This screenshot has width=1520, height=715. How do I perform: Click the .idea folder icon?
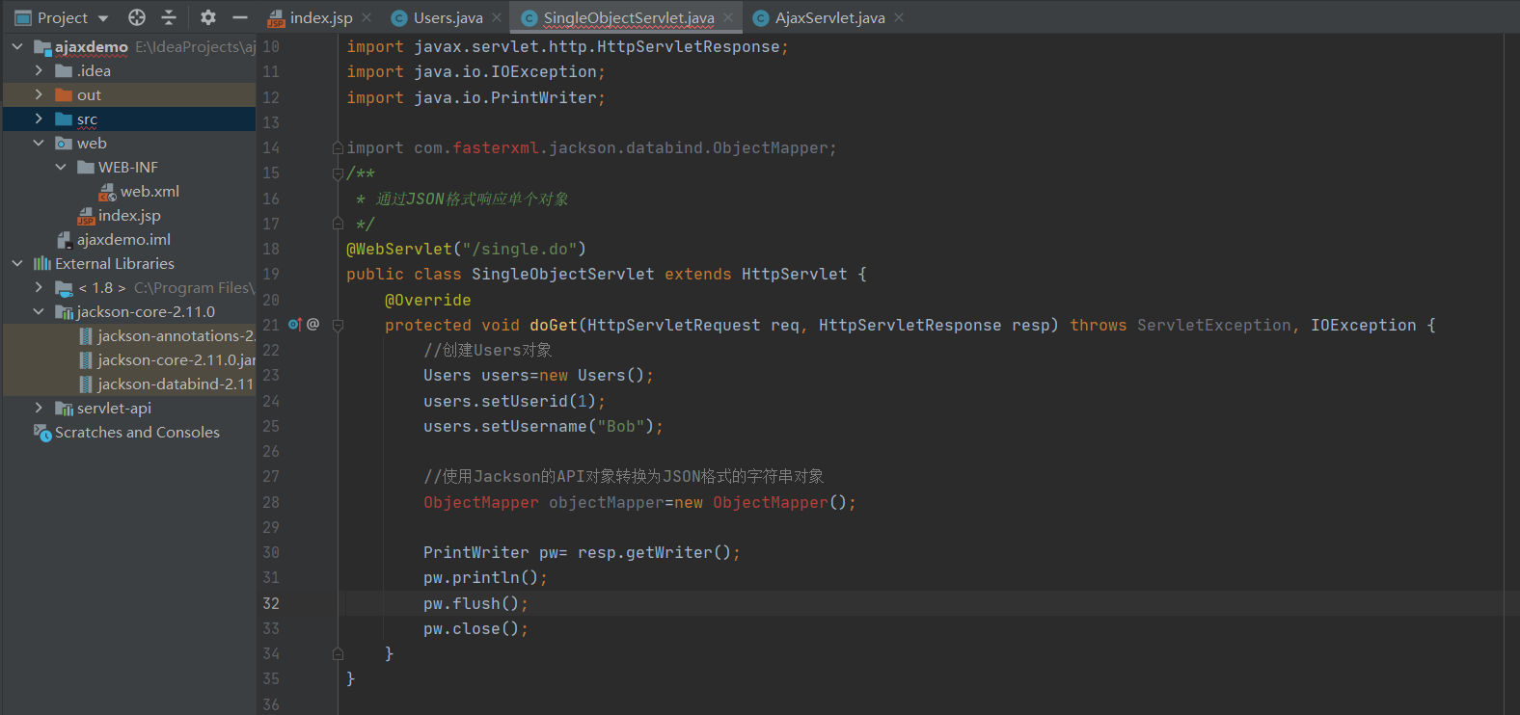click(x=64, y=70)
